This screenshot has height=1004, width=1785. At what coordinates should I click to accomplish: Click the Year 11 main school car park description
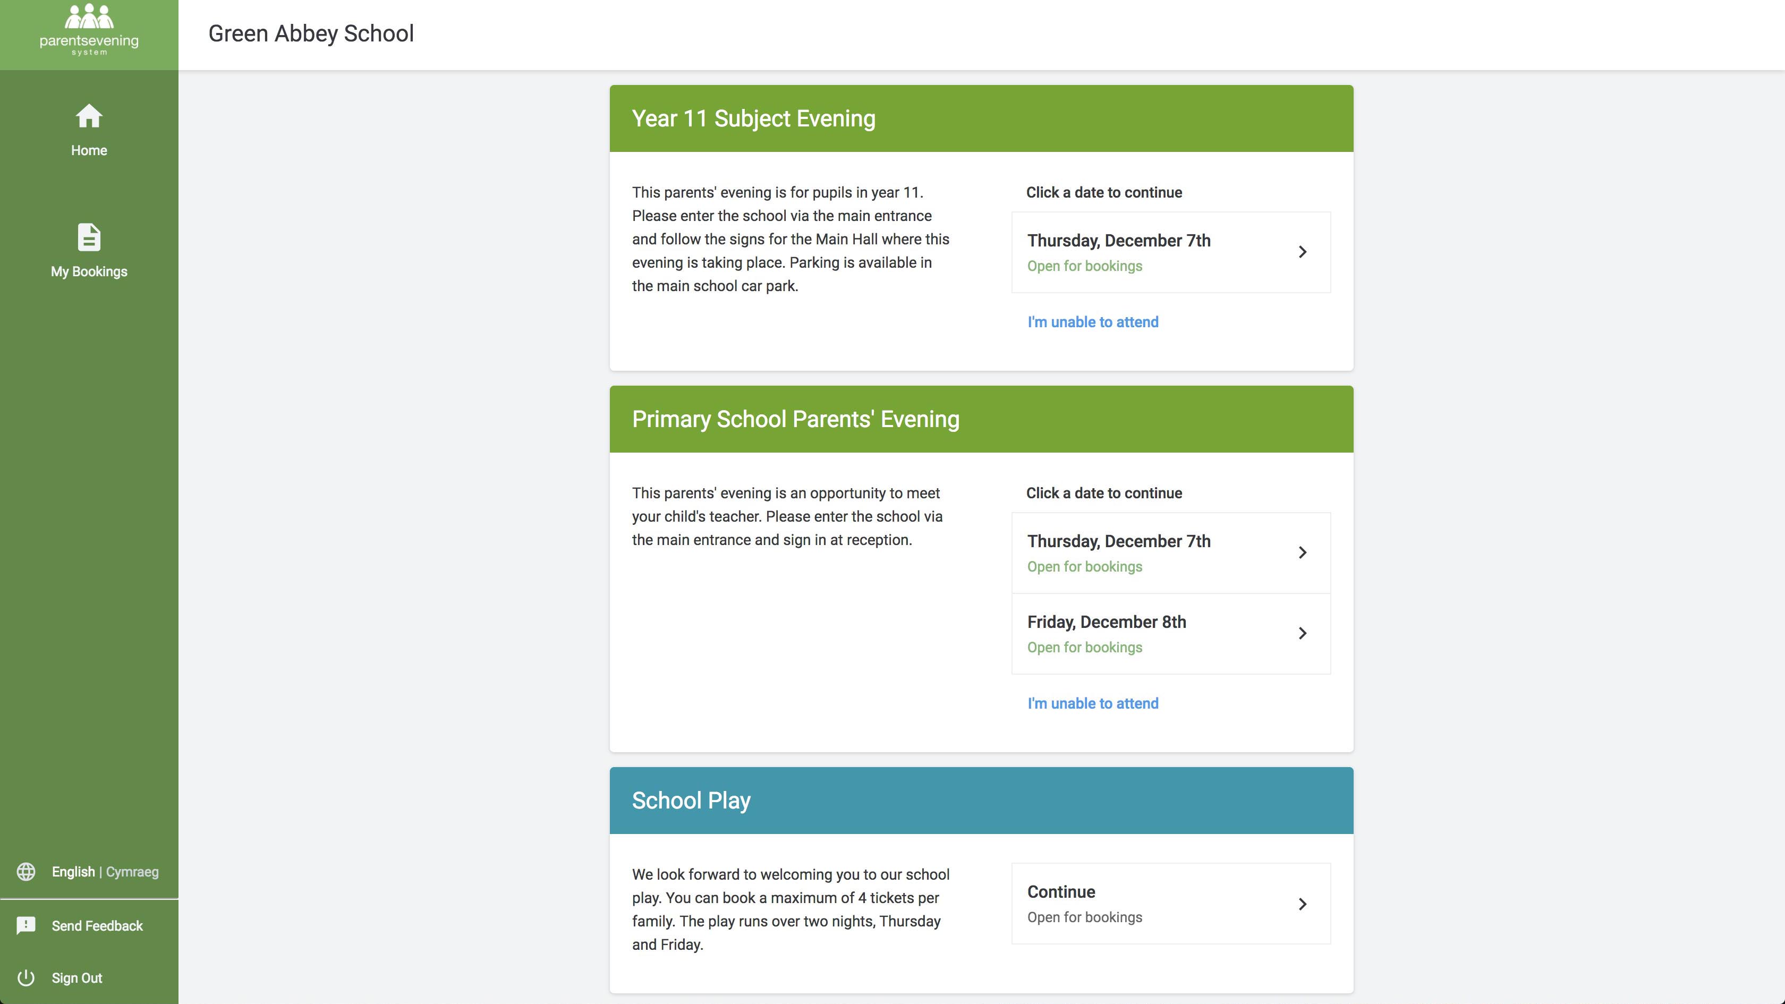(790, 239)
